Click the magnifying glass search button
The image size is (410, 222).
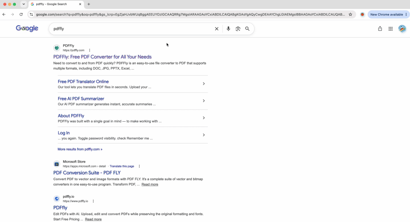247,29
